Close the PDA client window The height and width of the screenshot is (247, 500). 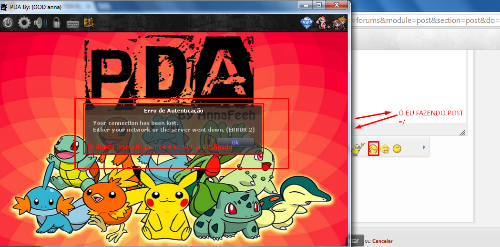(337, 5)
